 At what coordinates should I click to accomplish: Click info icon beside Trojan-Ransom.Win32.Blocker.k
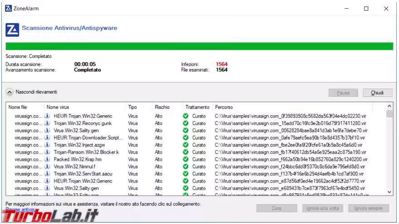pos(47,152)
